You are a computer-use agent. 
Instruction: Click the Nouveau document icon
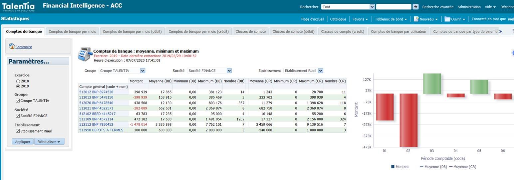click(416, 19)
